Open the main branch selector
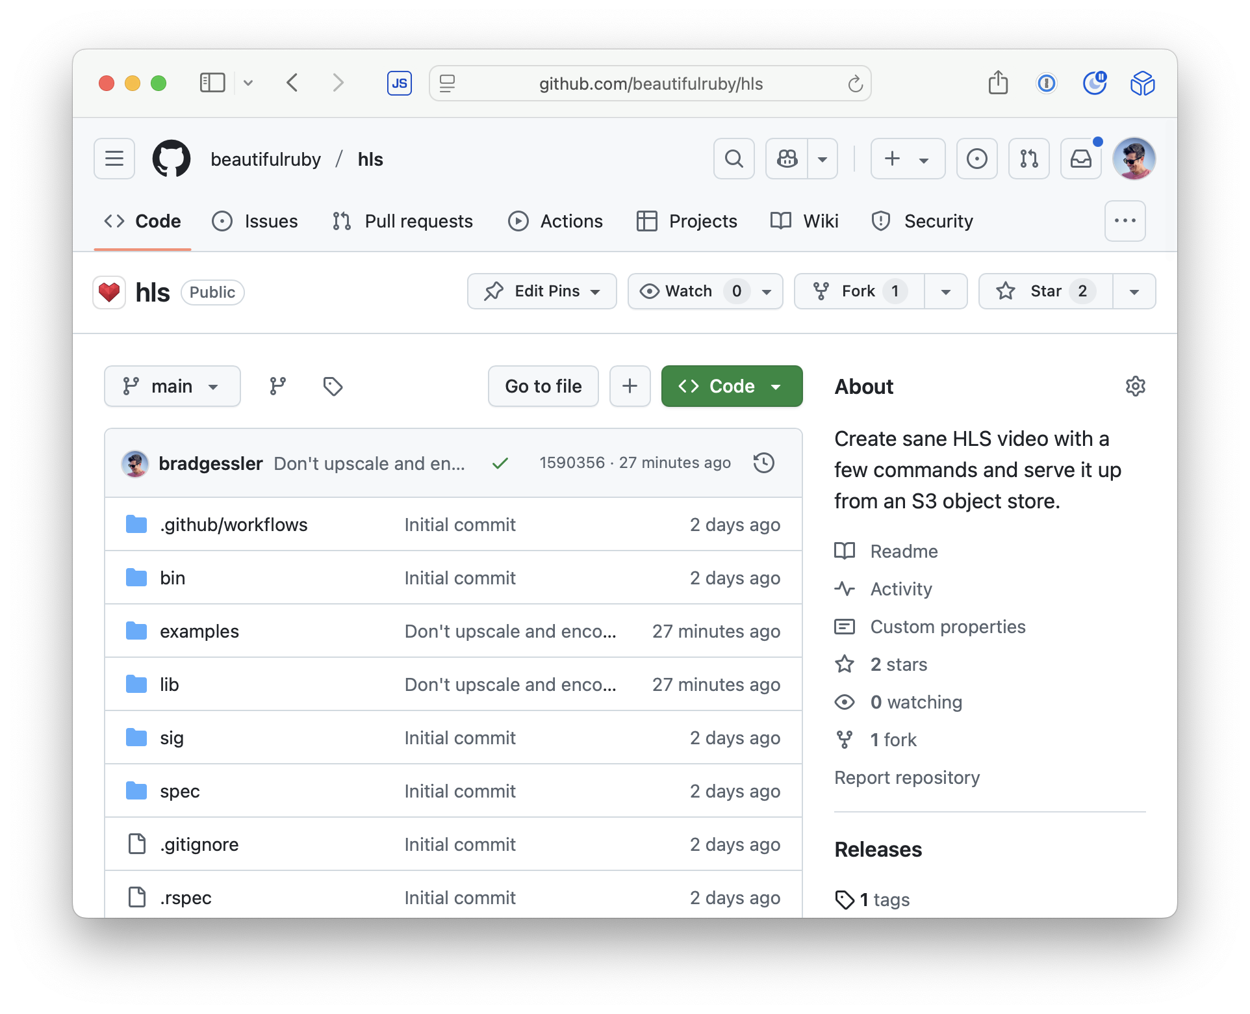Screen dimensions: 1250x1014 pyautogui.click(x=172, y=386)
